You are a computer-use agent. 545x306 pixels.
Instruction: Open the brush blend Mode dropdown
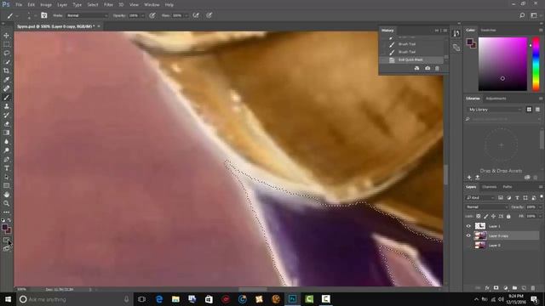click(87, 15)
